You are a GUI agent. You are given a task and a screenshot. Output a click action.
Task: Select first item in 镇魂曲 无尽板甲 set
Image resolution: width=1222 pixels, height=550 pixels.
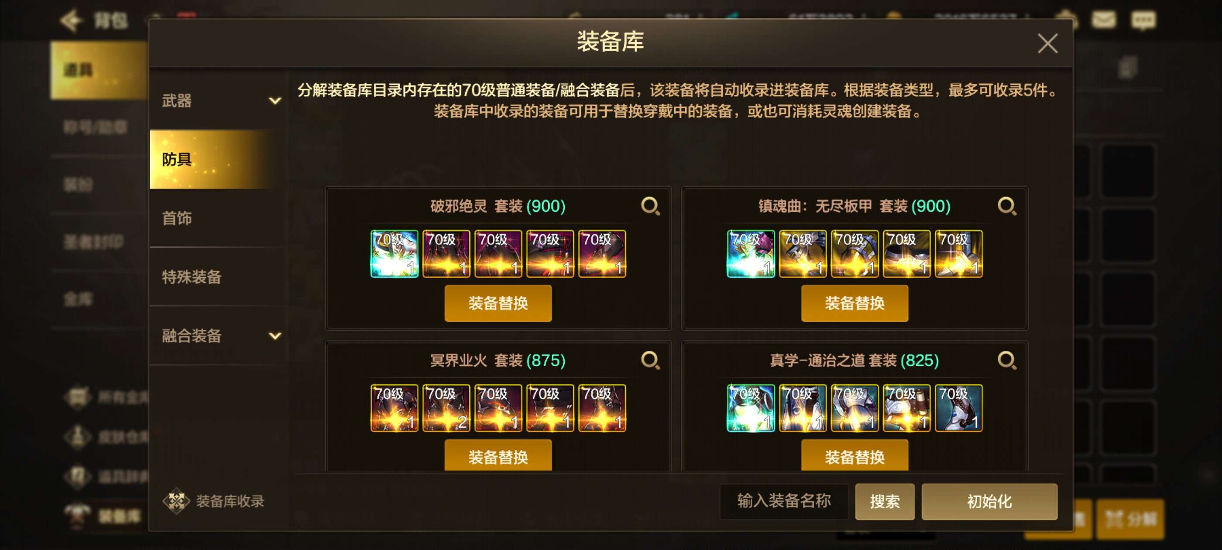pos(751,254)
